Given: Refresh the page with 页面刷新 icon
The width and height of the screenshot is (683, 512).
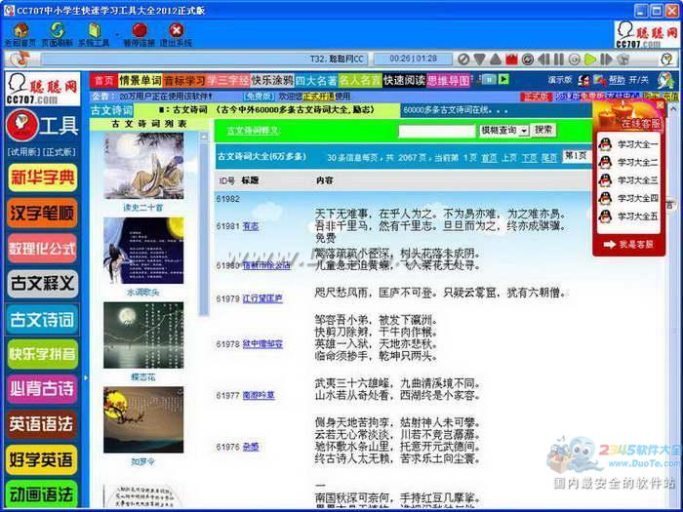Looking at the screenshot, I should click(x=57, y=30).
